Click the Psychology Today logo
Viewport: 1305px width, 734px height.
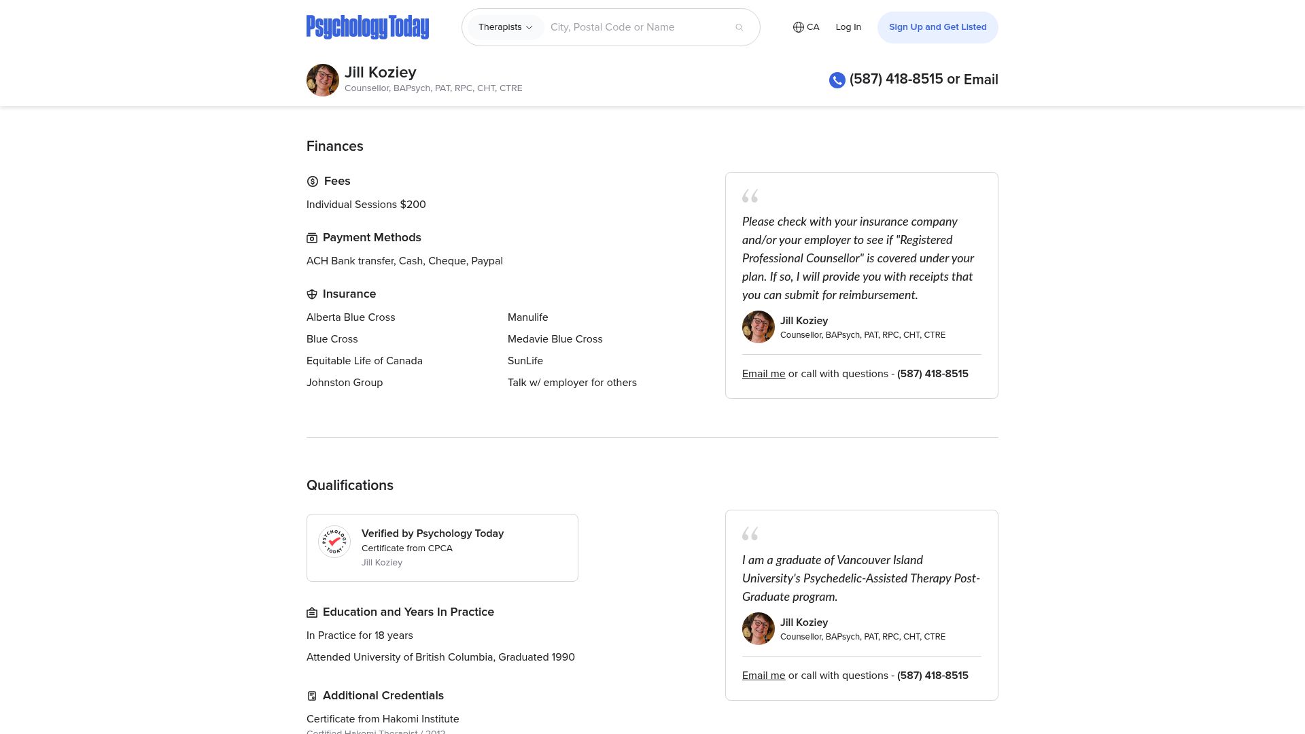367,27
